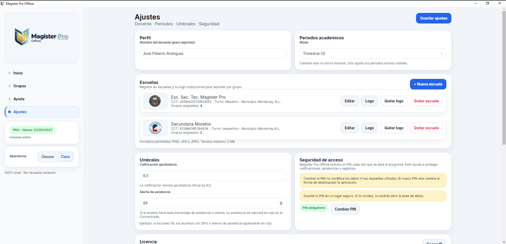This screenshot has width=506, height=244.
Task: Decrease the Alerta de asistencia value by one
Action: tap(281, 204)
